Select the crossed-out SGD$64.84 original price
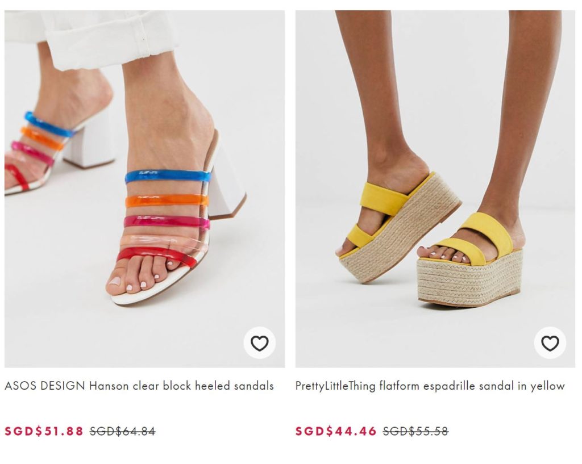The height and width of the screenshot is (464, 582). pos(123,431)
